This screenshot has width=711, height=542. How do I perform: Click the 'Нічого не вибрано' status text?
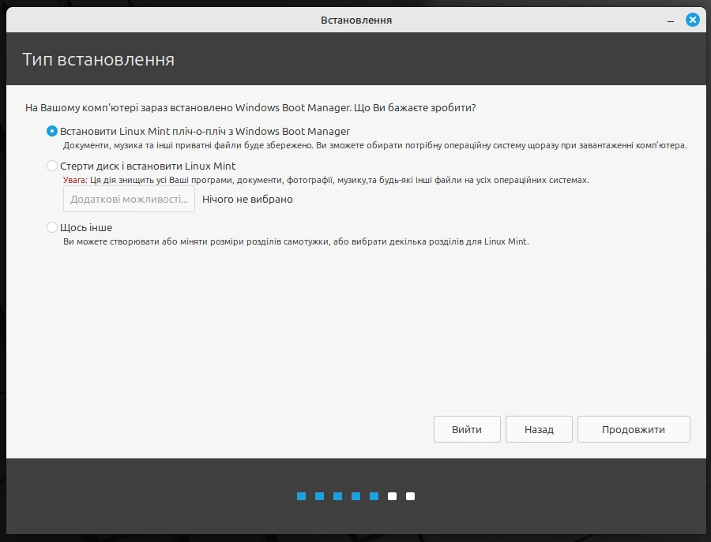click(247, 200)
